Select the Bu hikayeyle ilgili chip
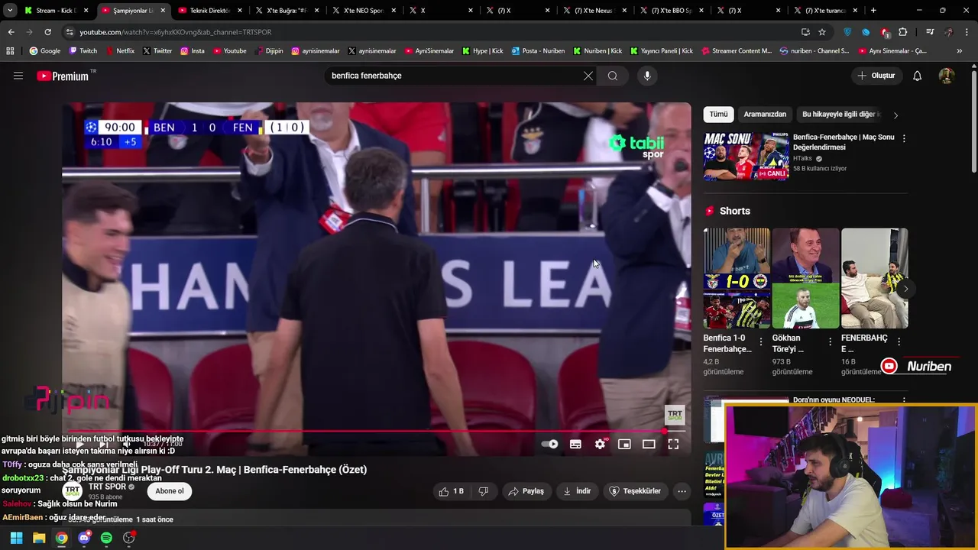Image resolution: width=978 pixels, height=550 pixels. pos(839,115)
